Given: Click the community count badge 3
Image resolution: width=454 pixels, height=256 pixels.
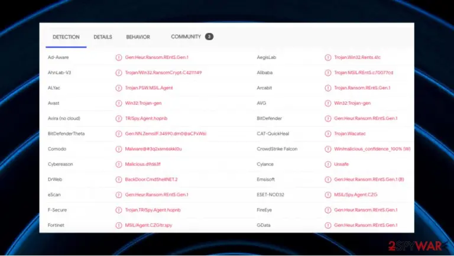Looking at the screenshot, I should [209, 37].
